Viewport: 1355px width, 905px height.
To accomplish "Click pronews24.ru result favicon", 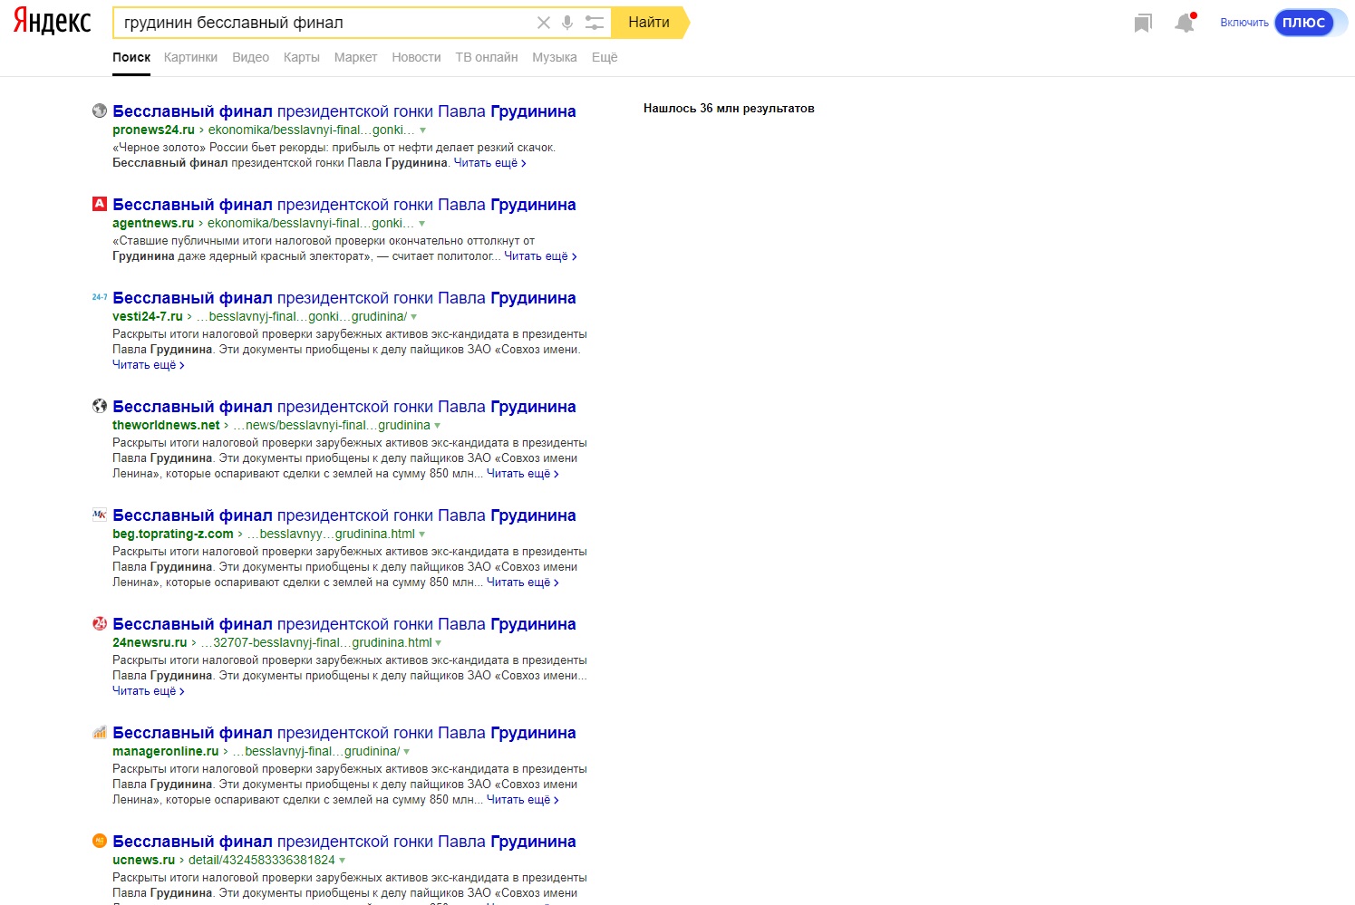I will (100, 111).
